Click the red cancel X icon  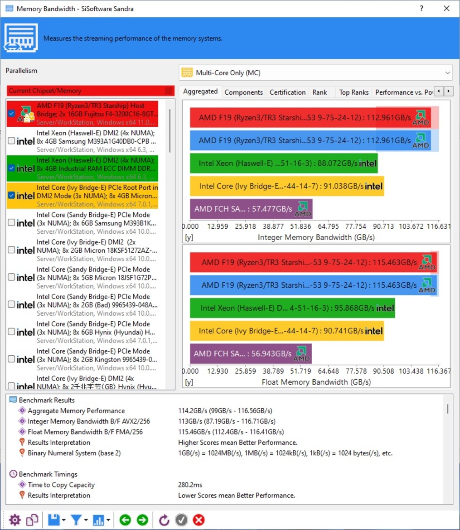[x=199, y=520]
